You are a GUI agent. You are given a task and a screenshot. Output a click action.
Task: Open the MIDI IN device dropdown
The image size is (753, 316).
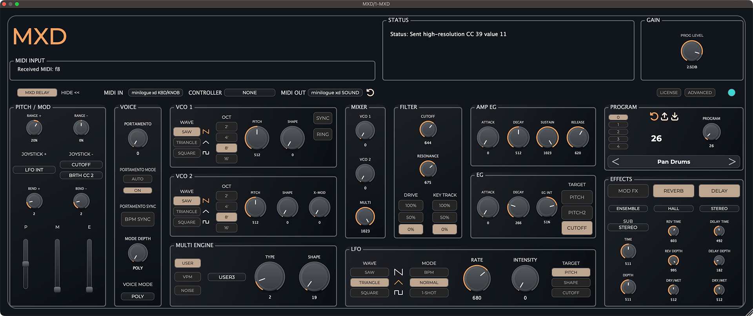[155, 93]
